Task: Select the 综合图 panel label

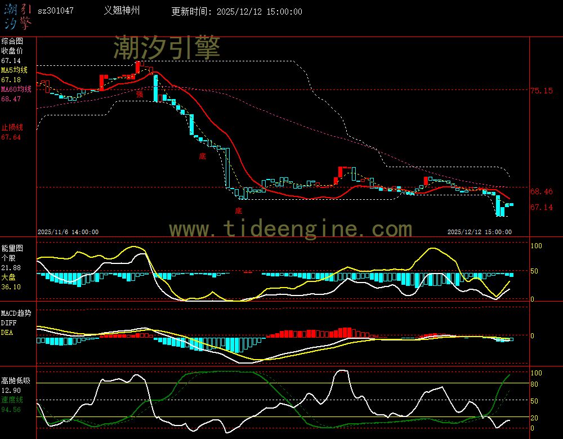Action: click(x=12, y=41)
